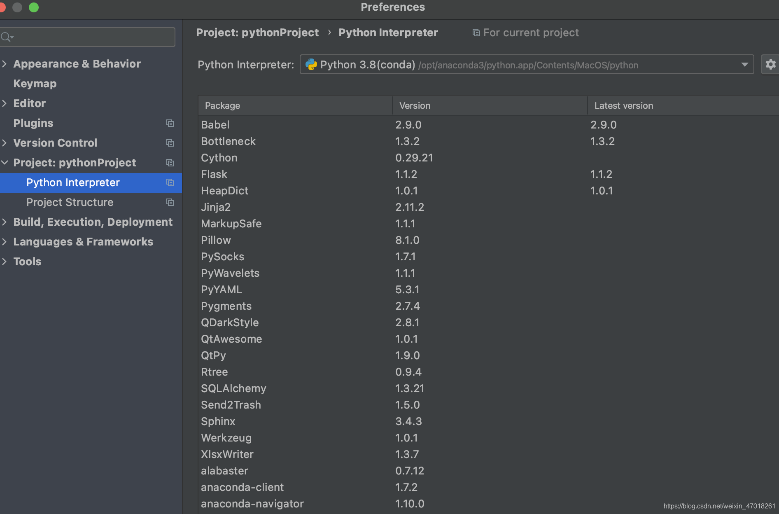The image size is (779, 514).
Task: Sort by the Version column header
Action: tap(490, 105)
